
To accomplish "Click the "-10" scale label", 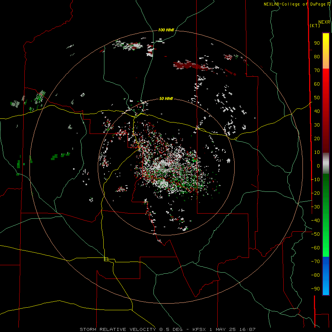I will [x=315, y=180].
